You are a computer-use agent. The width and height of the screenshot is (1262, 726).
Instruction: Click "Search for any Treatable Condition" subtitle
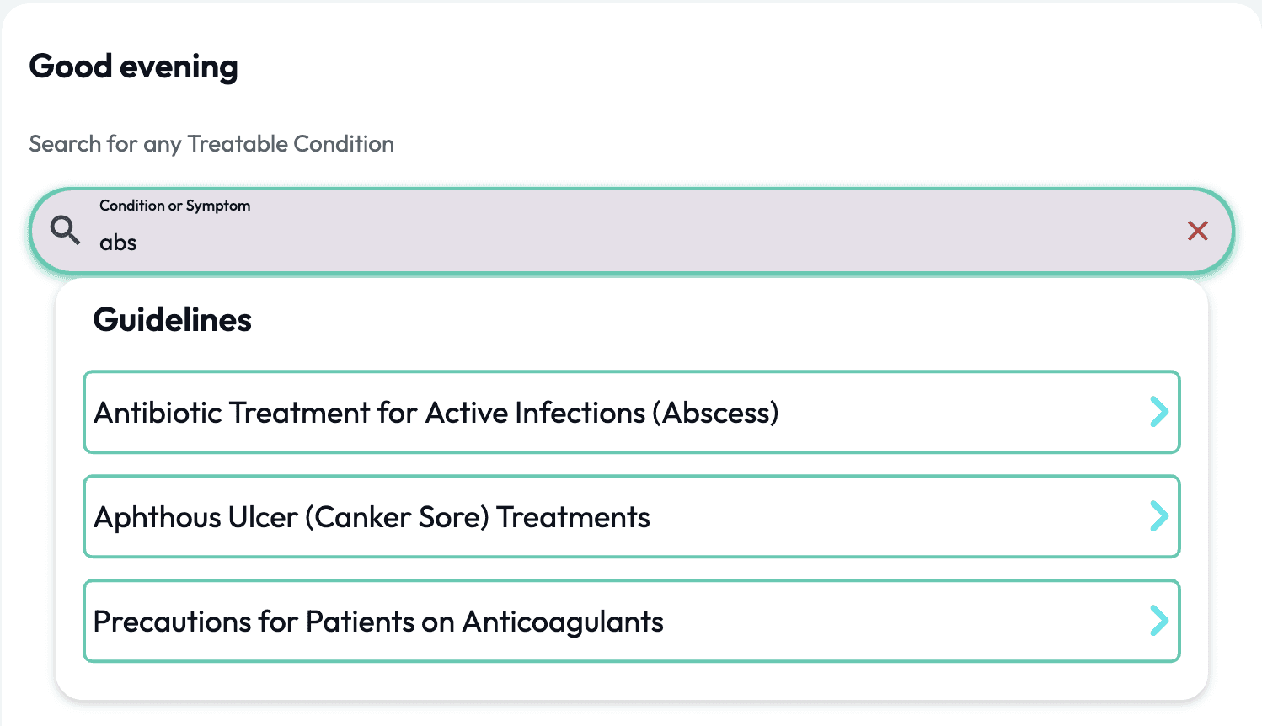pos(211,144)
